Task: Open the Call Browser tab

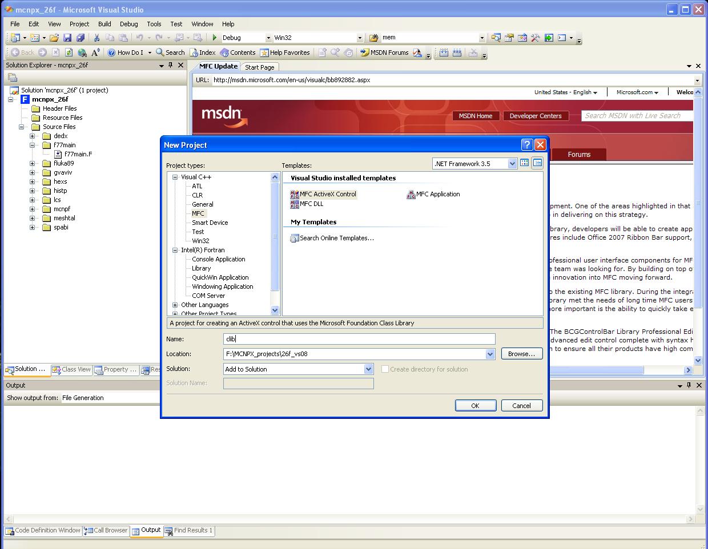Action: (106, 530)
